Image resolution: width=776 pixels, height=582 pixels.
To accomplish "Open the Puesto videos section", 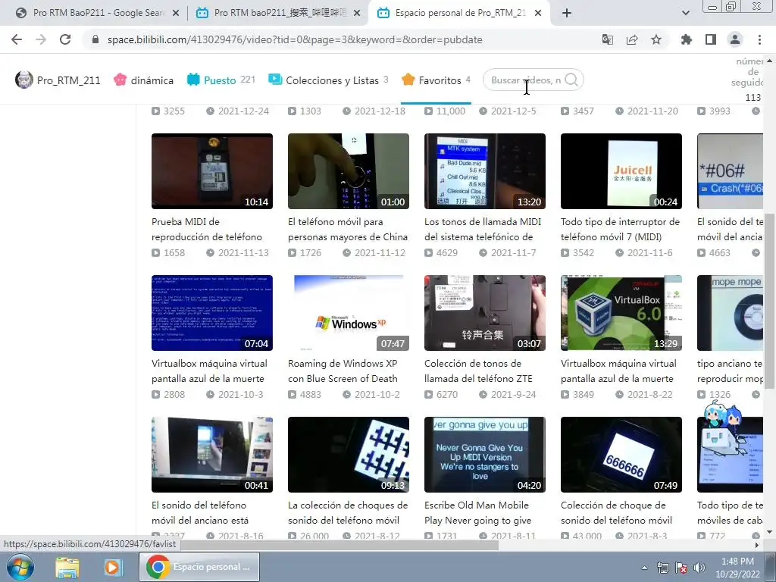I will (221, 80).
